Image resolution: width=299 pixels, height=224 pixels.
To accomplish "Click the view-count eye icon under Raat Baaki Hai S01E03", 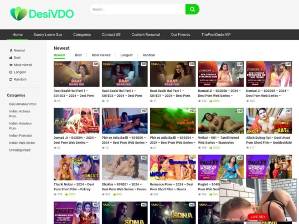I will [x=55, y=101].
